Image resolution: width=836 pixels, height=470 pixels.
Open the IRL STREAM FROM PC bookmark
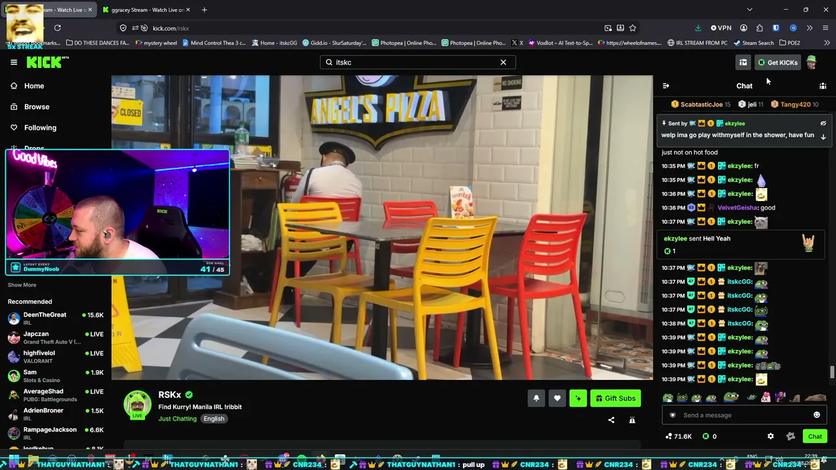point(698,43)
